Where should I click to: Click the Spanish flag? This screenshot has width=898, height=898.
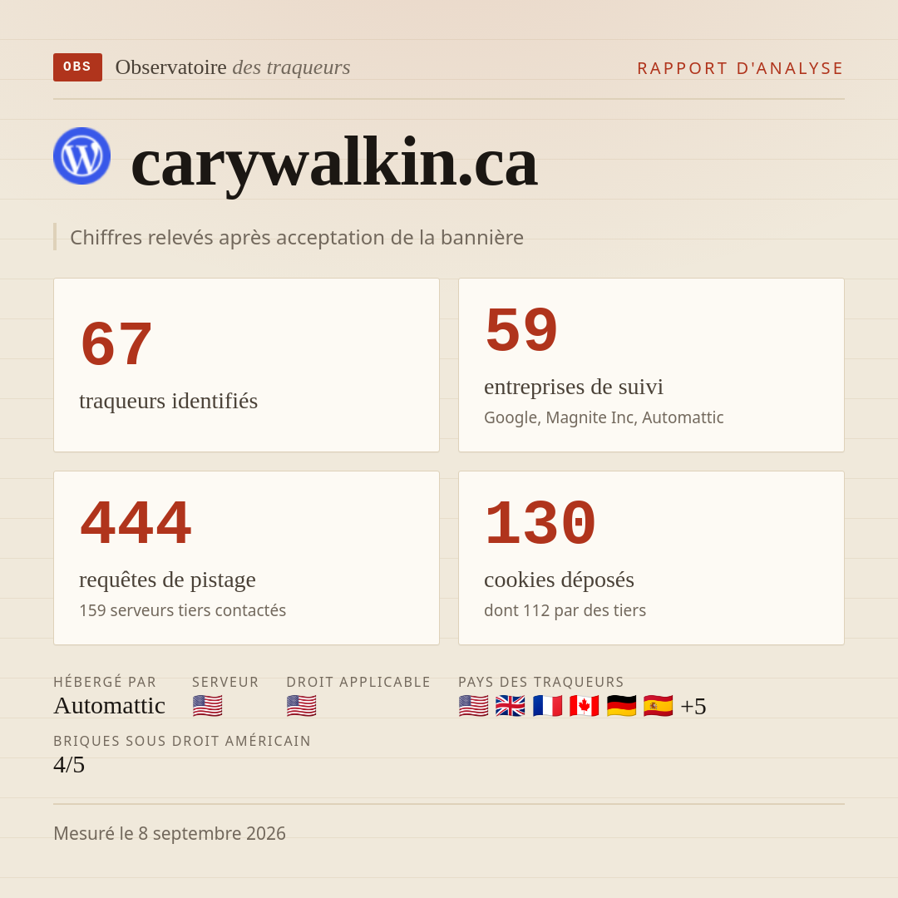658,706
